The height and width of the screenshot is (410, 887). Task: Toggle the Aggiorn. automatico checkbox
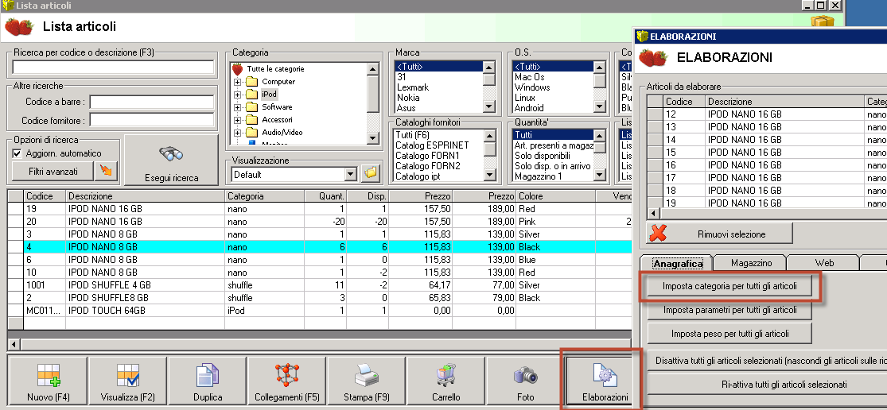(18, 153)
